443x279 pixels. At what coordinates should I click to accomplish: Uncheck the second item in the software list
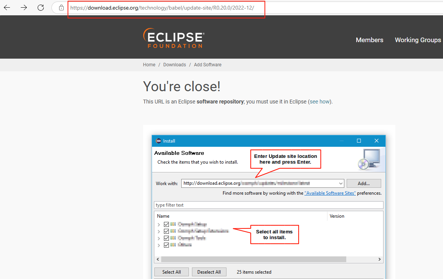click(x=166, y=231)
